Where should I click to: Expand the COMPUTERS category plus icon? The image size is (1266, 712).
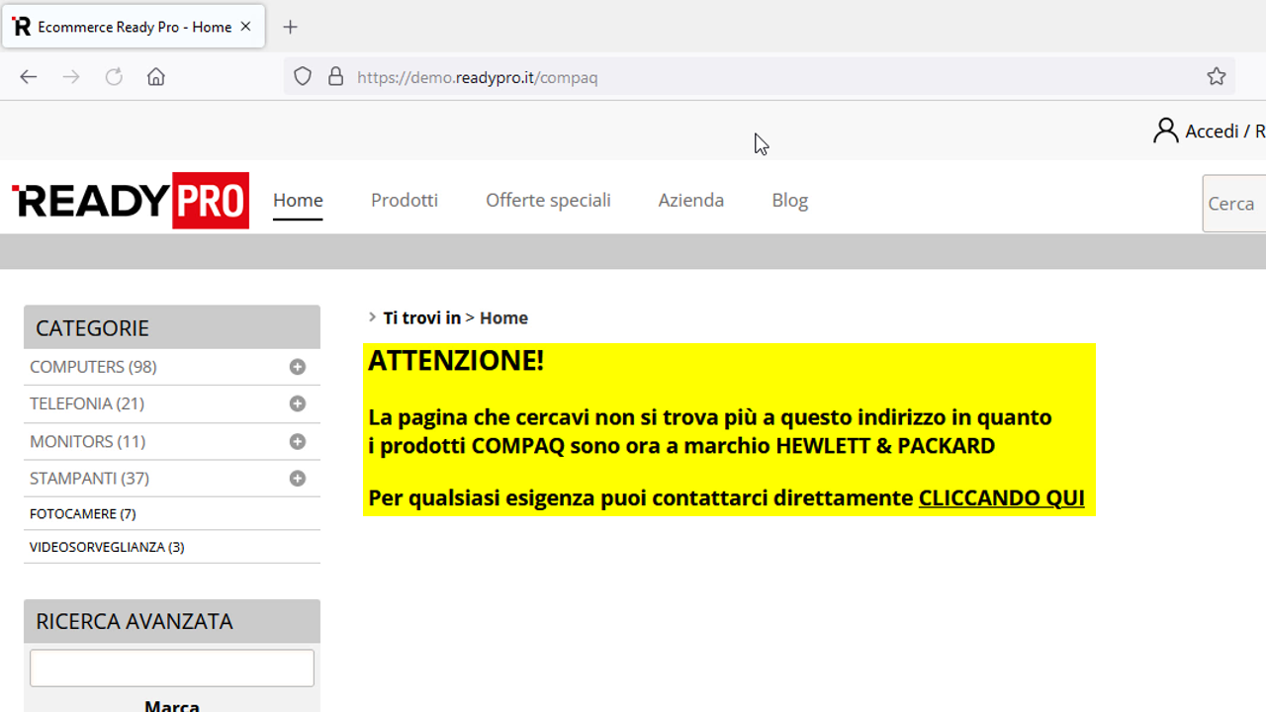297,367
